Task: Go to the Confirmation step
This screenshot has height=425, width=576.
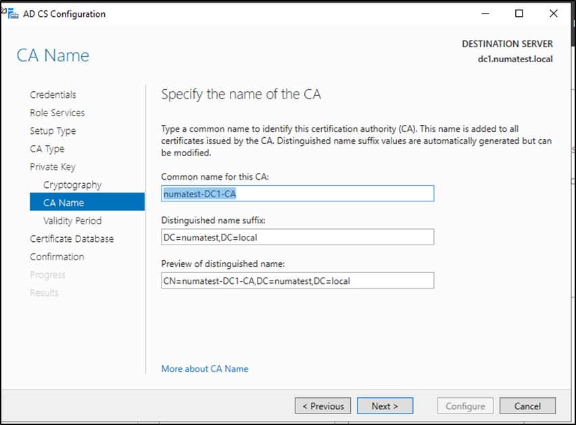Action: [x=57, y=257]
